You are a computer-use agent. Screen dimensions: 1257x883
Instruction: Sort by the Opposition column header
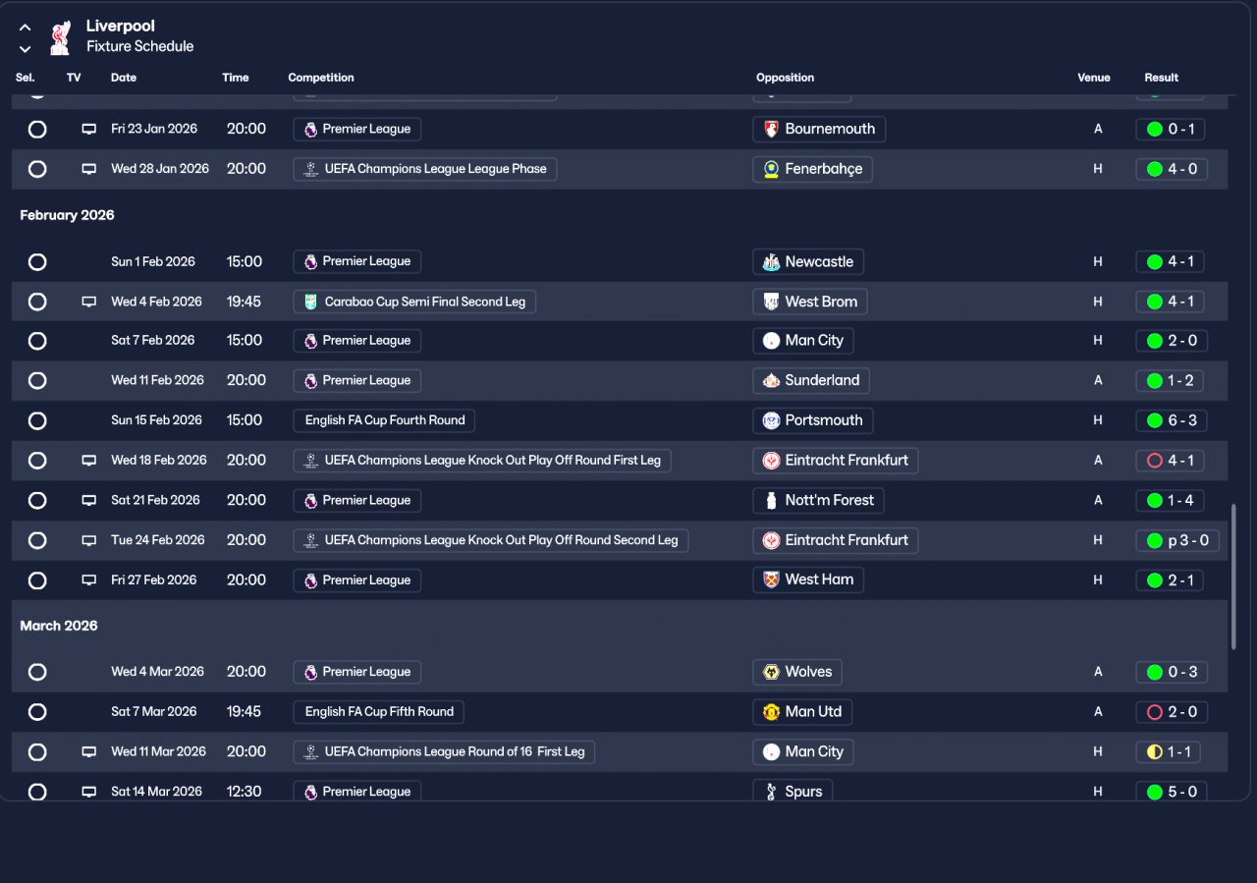point(786,78)
